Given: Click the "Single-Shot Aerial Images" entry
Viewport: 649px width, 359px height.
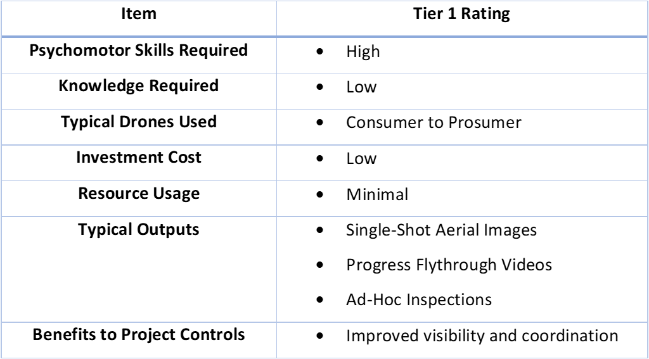Looking at the screenshot, I should click(x=442, y=229).
